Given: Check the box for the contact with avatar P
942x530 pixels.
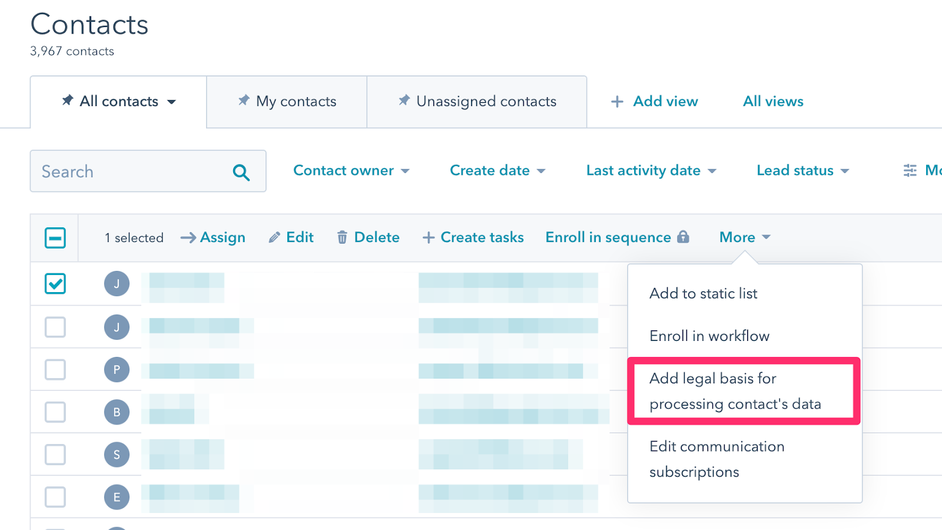Looking at the screenshot, I should 55,370.
